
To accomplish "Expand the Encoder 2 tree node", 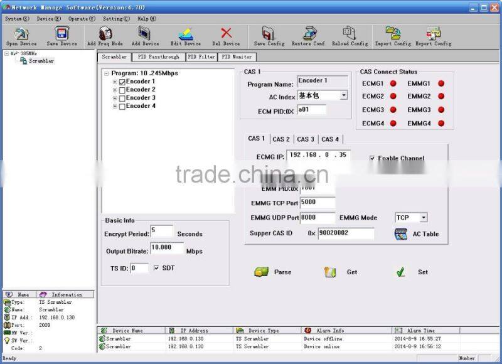I will [x=115, y=90].
